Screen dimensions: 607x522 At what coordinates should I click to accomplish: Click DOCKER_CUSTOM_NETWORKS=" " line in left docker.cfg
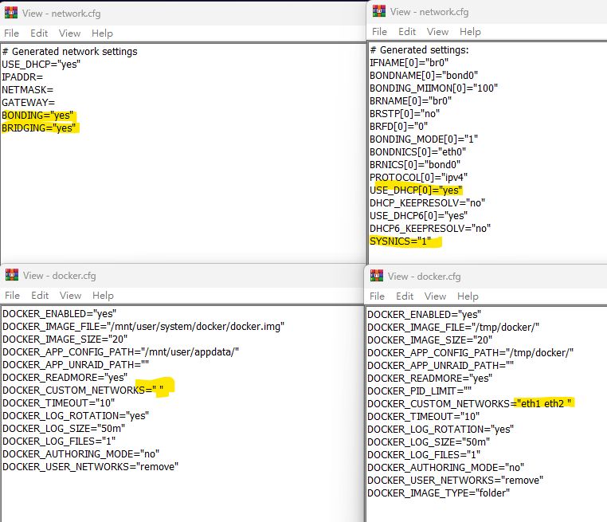[83, 391]
